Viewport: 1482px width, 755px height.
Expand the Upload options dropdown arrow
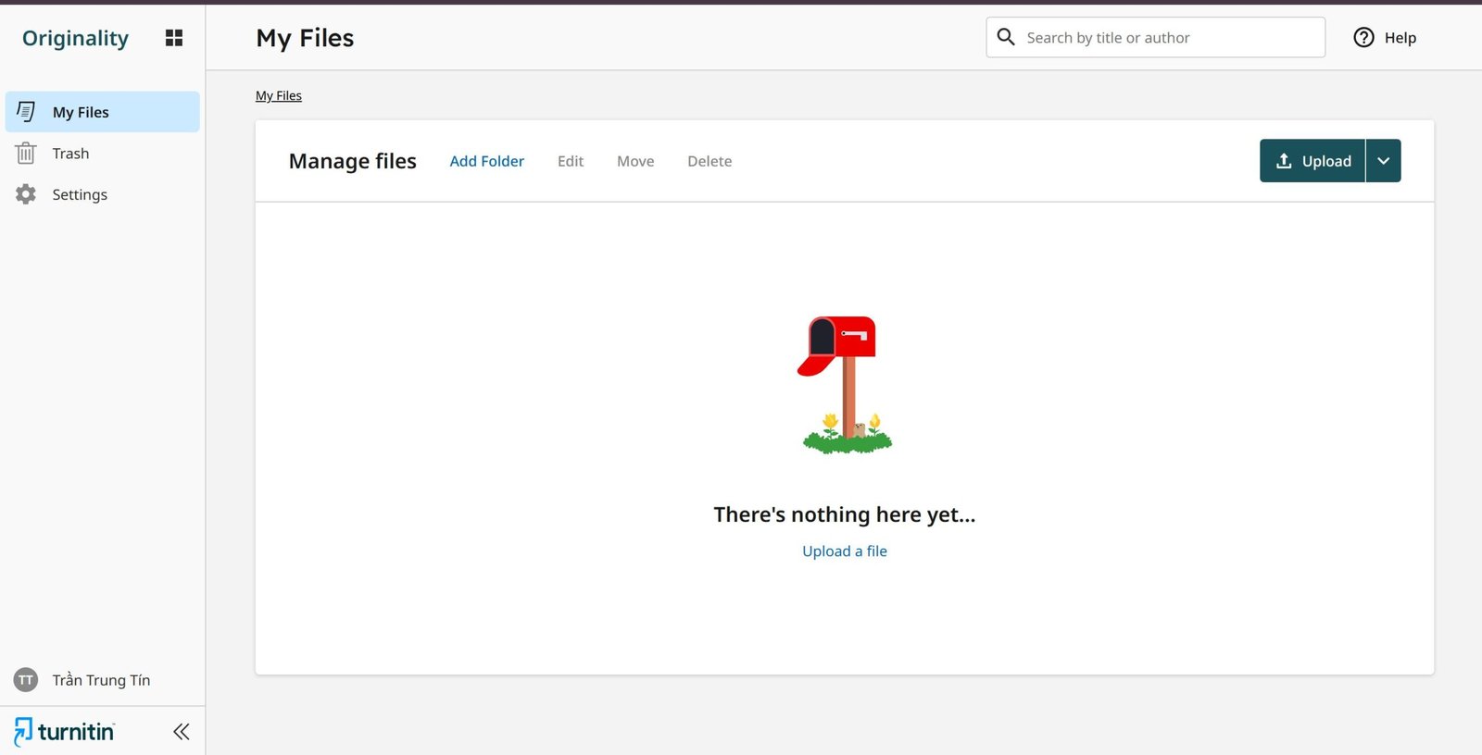coord(1383,161)
